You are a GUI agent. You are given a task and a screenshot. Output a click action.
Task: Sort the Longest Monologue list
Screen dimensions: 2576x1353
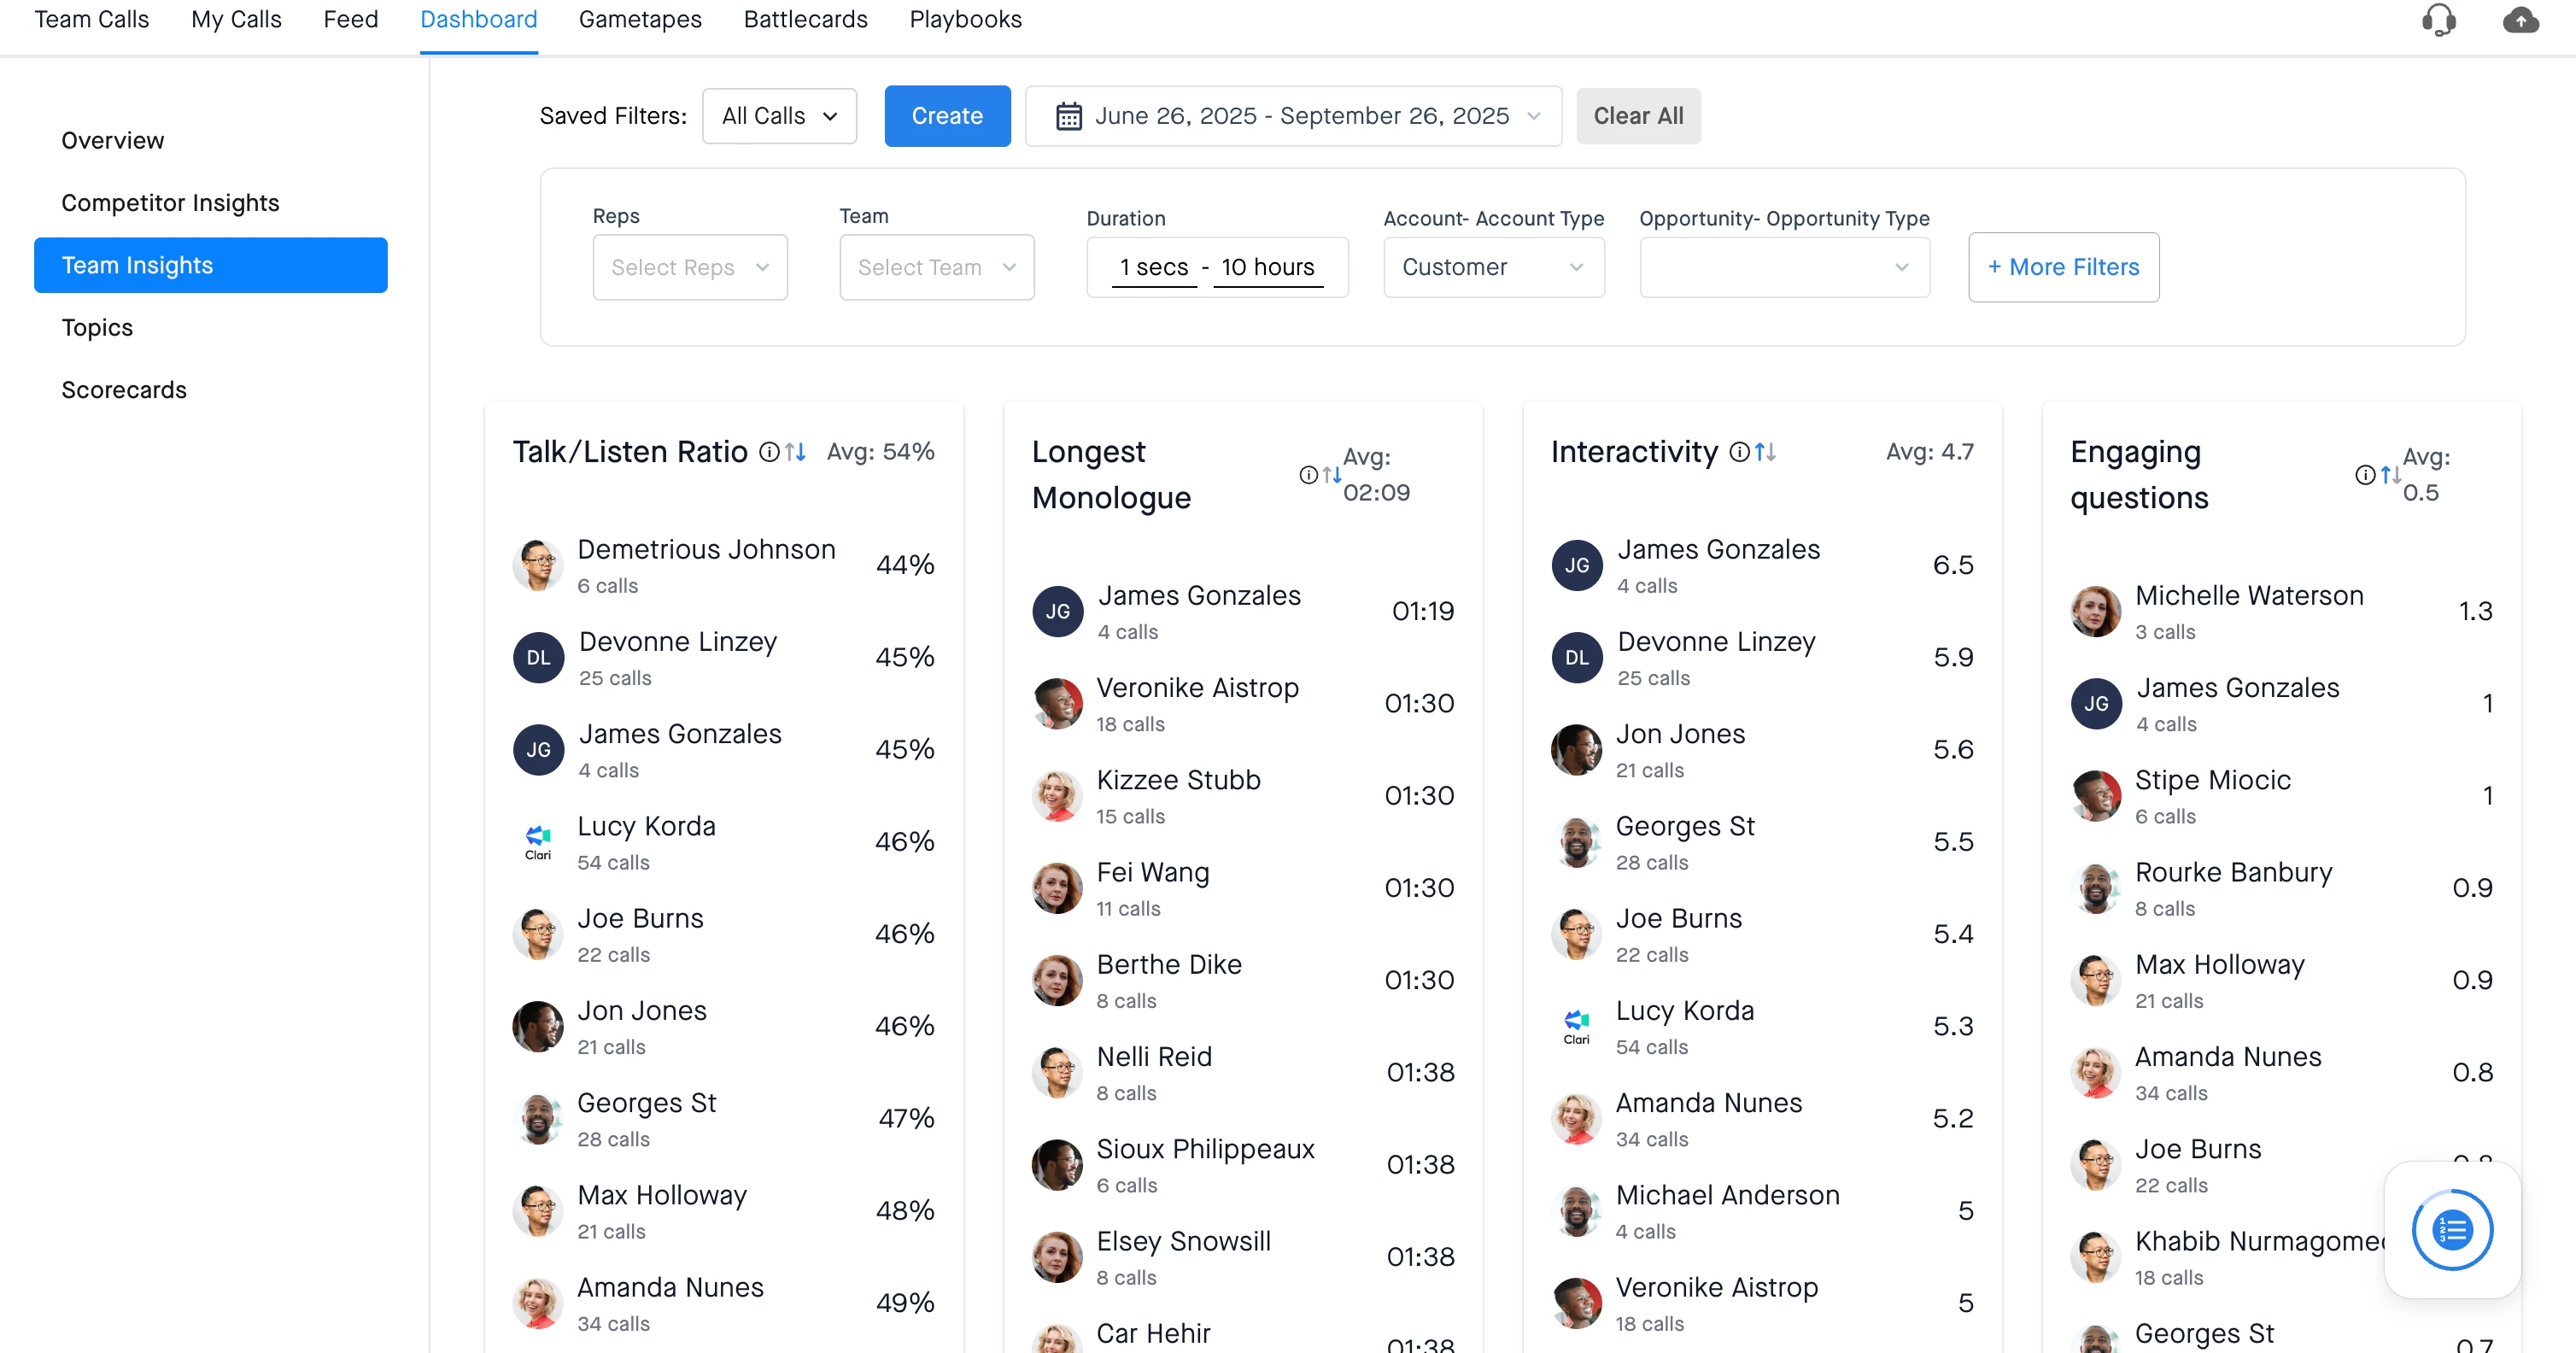coord(1332,475)
